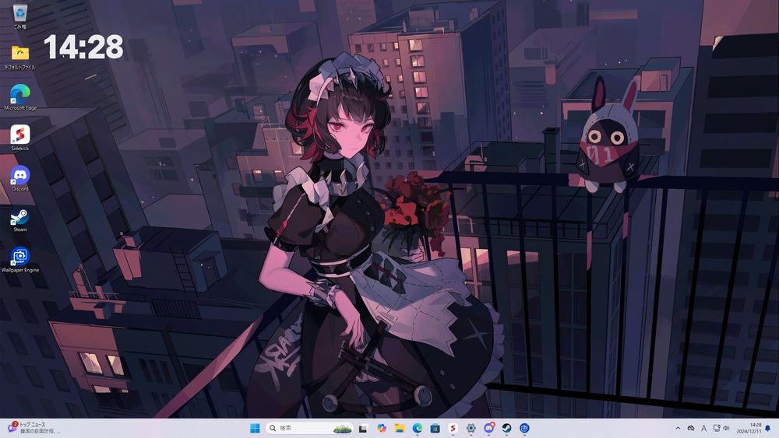779x438 pixels.
Task: Open volume control tray icon
Action: [726, 428]
